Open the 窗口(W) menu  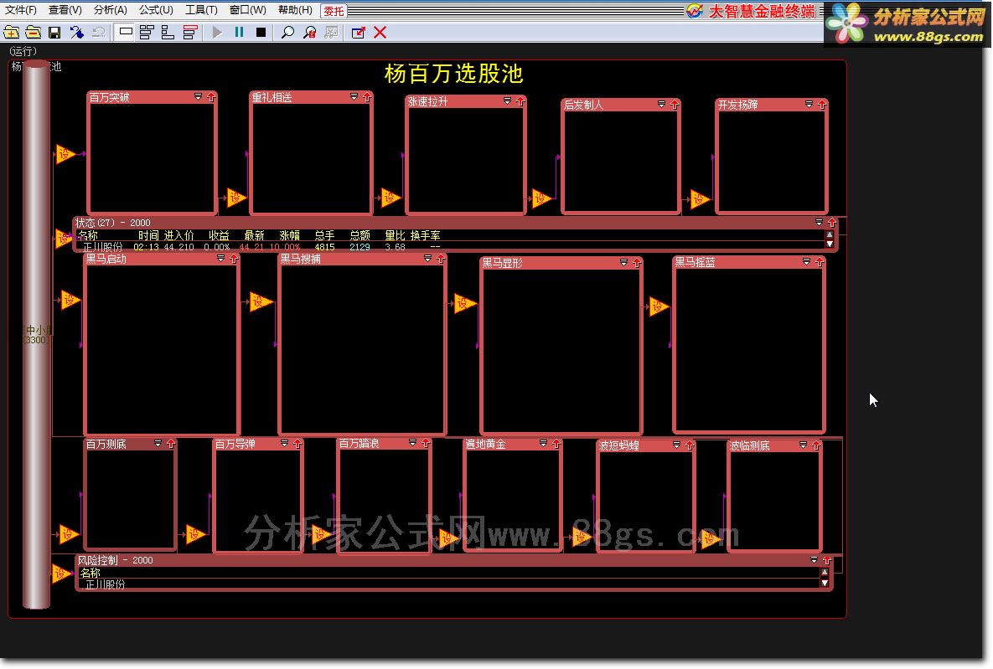(247, 10)
